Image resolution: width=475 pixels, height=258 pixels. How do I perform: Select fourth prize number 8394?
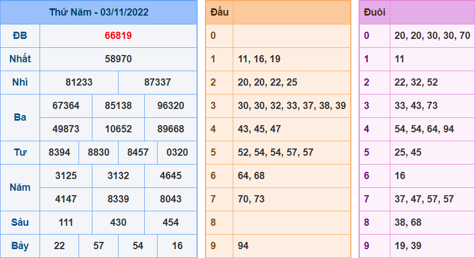[60, 152]
